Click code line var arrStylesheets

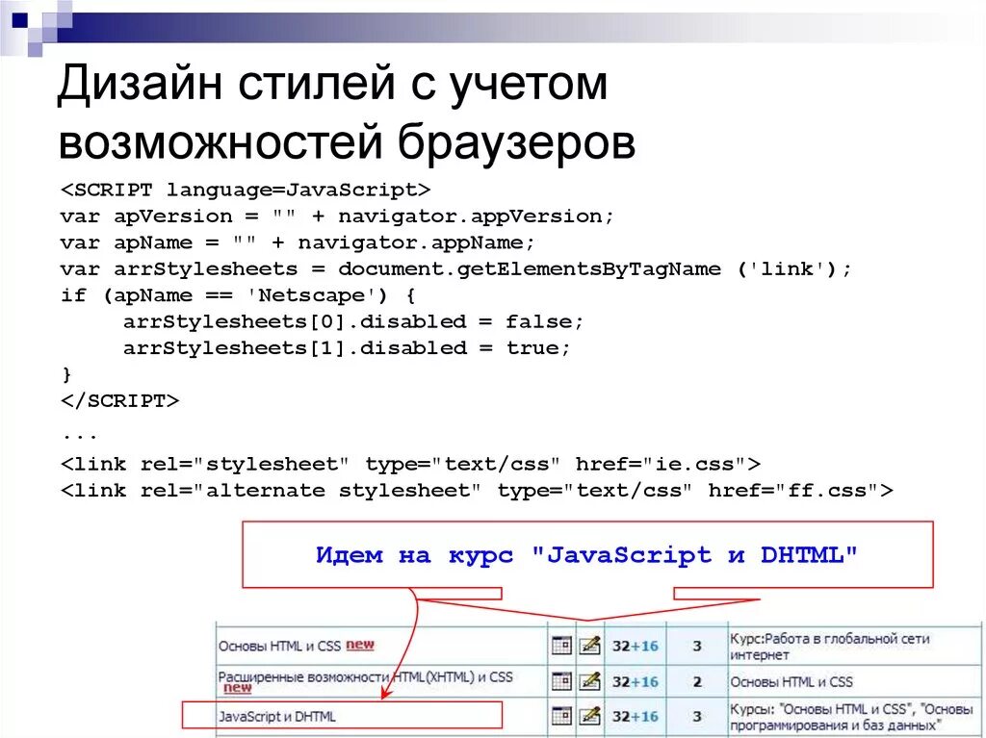(456, 269)
